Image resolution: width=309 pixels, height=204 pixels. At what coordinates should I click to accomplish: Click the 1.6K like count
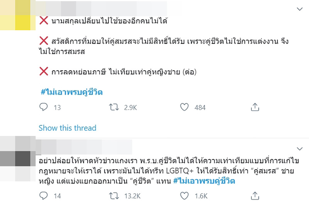coord(201,197)
